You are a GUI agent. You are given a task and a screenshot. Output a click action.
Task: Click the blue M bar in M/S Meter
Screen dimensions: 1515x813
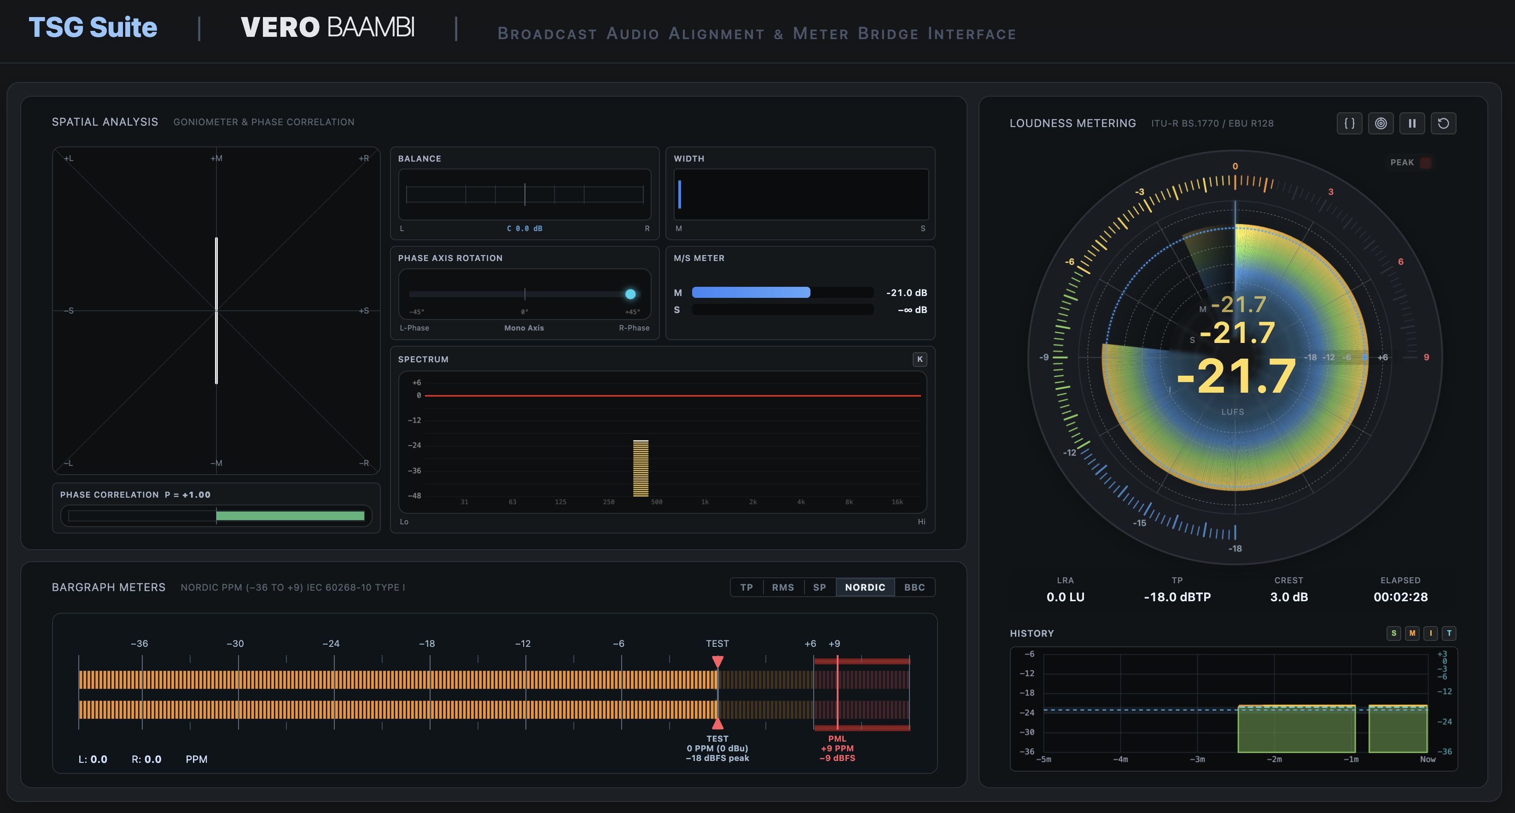click(x=751, y=292)
